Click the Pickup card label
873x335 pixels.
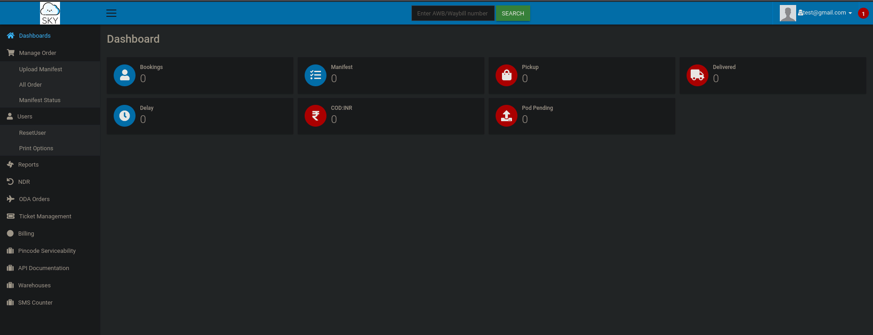[x=530, y=67]
